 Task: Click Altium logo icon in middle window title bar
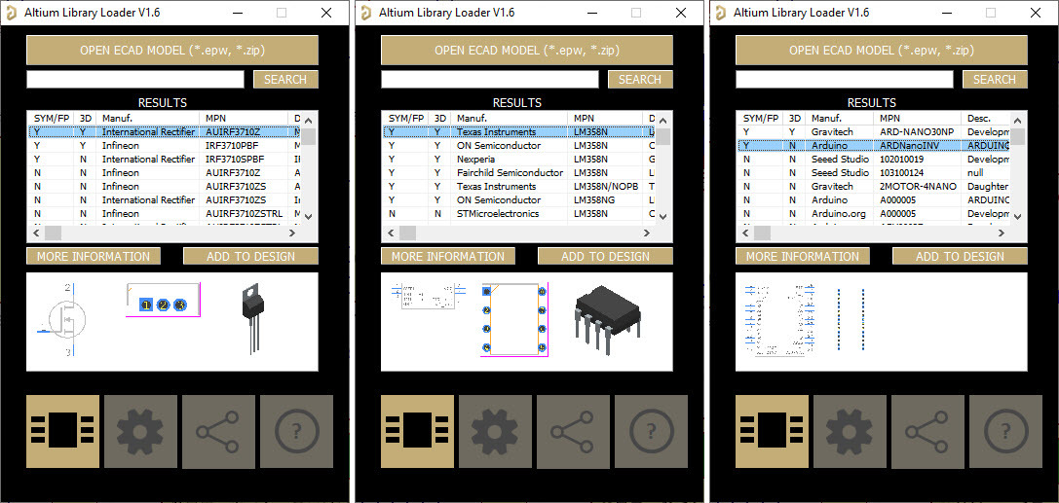point(366,12)
